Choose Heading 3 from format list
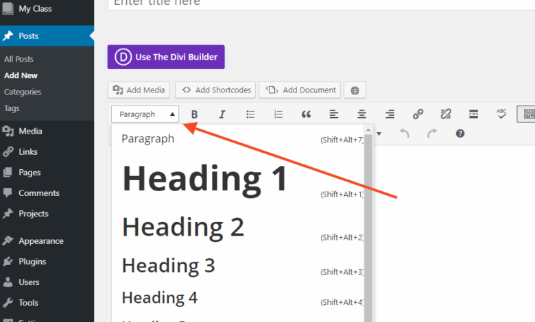535x322 pixels. (169, 264)
